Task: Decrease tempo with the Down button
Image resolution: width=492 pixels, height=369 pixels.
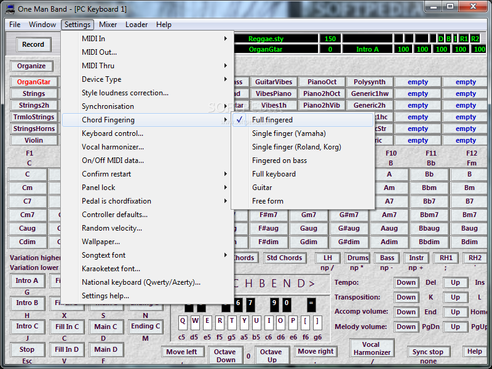Action: click(406, 282)
